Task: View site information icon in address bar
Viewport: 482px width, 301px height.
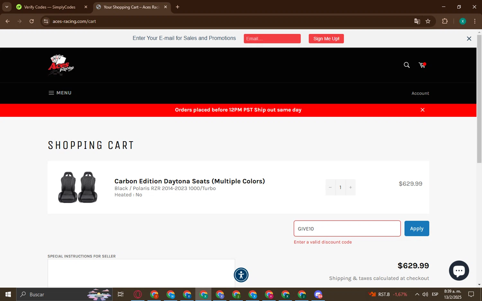Action: 46,21
